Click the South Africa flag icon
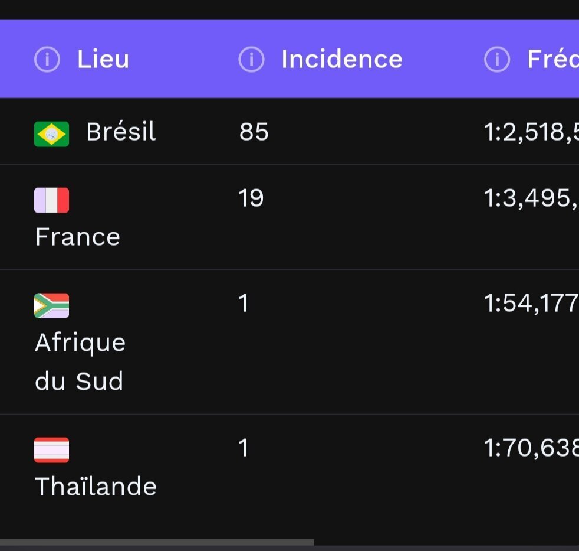This screenshot has width=579, height=551. tap(52, 305)
